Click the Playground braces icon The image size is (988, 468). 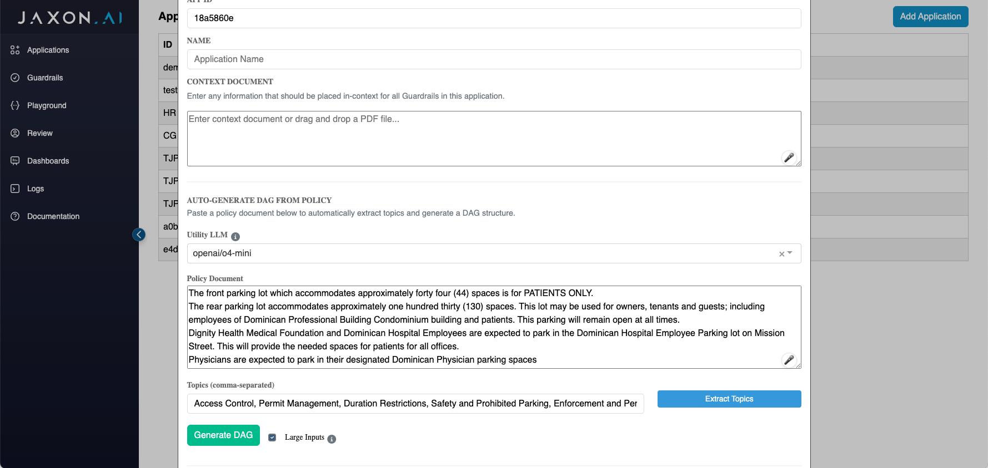tap(15, 105)
